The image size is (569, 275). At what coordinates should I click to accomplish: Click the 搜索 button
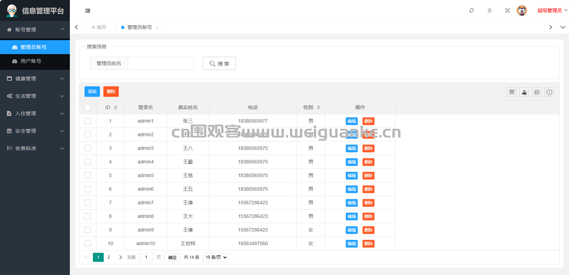click(219, 64)
